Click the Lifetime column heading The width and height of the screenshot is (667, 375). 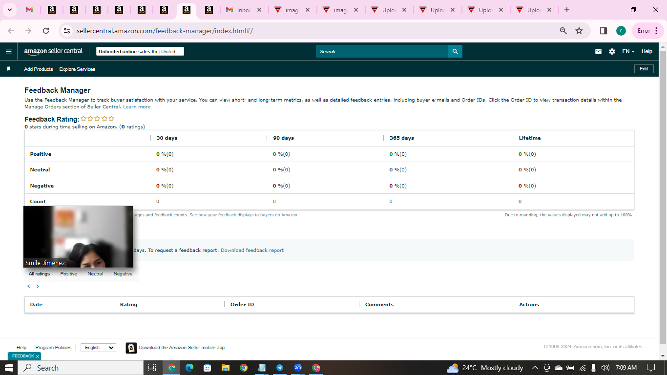(x=530, y=138)
